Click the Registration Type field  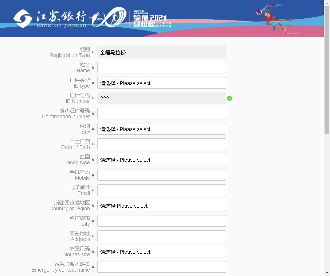(162, 52)
